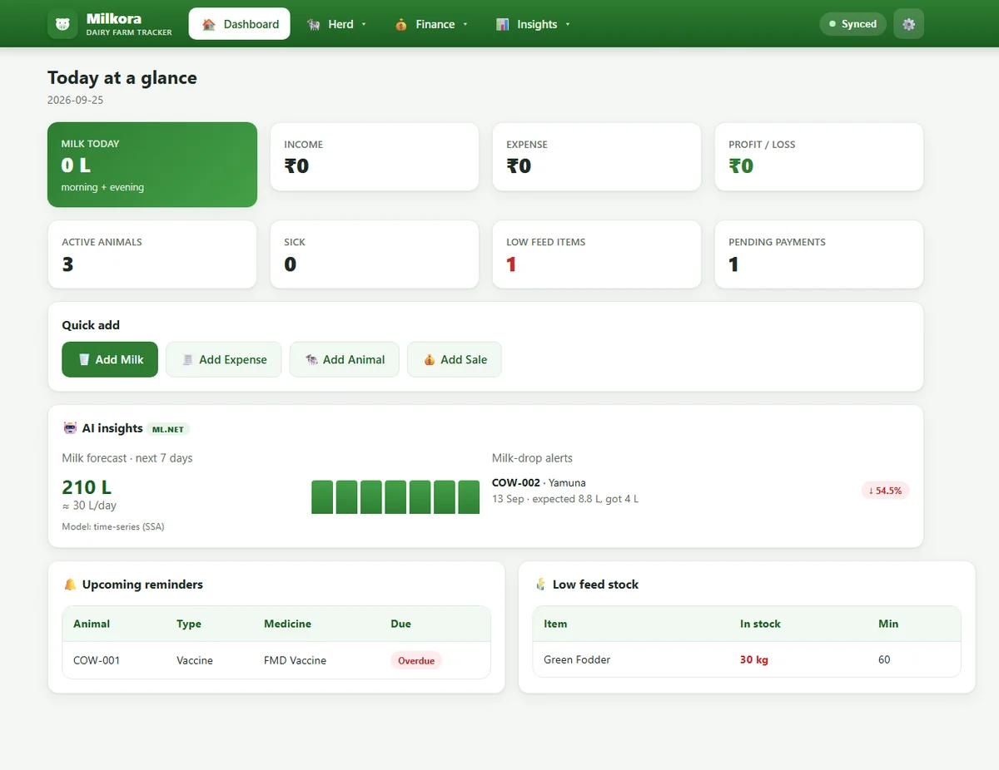
Task: Click the chart icon beside Insights
Action: 503,24
